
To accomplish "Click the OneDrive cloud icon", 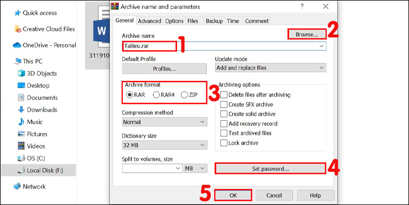I will (17, 45).
